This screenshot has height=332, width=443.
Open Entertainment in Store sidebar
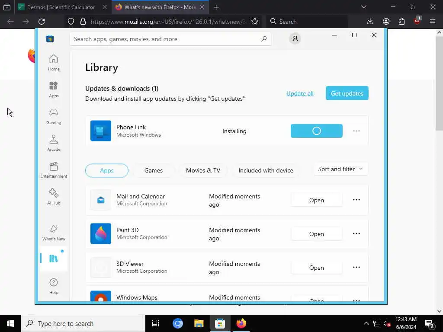(54, 170)
